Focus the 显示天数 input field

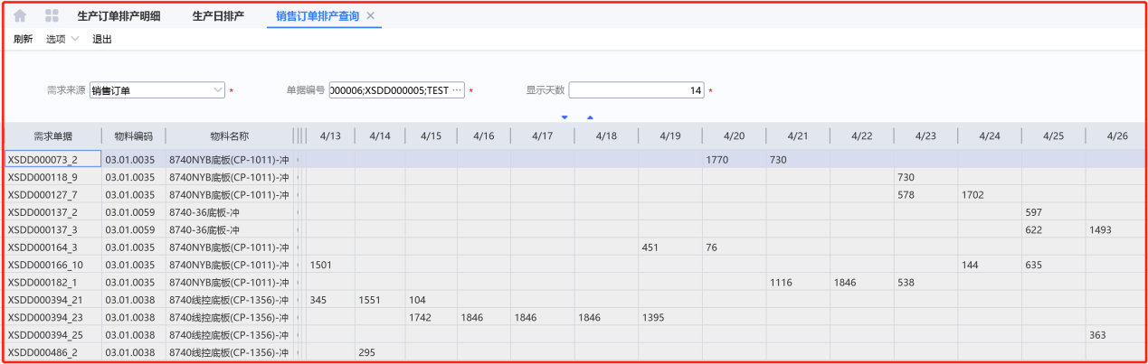[x=637, y=90]
